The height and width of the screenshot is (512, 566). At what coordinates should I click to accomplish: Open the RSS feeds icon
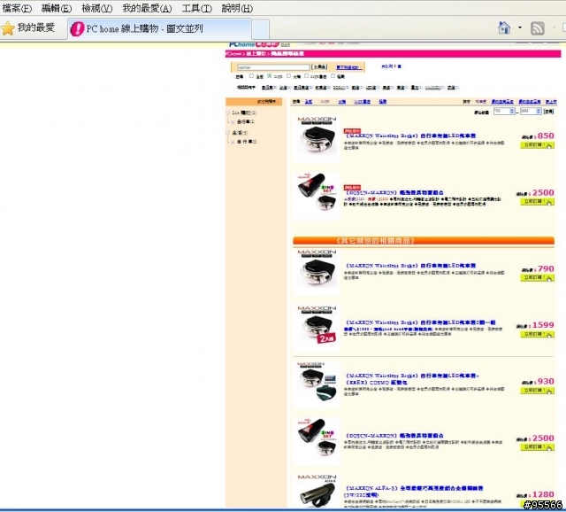coord(537,27)
